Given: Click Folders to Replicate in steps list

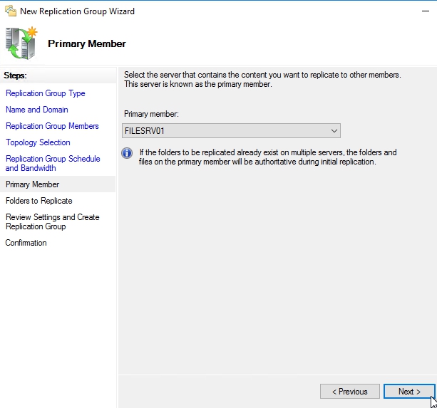Looking at the screenshot, I should coord(38,201).
